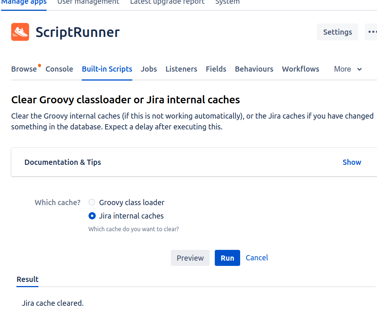
Task: Go to the Jobs tab
Action: point(149,69)
